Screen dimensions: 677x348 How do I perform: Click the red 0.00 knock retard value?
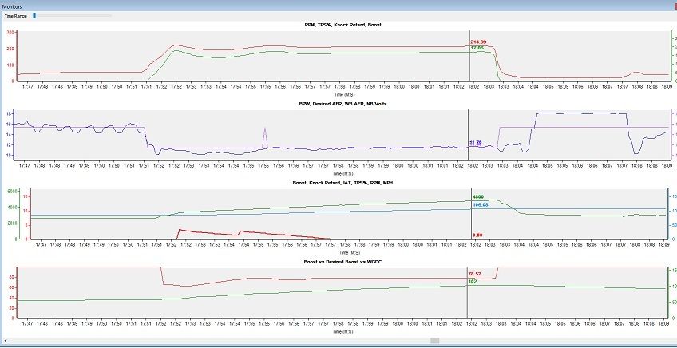tap(477, 235)
